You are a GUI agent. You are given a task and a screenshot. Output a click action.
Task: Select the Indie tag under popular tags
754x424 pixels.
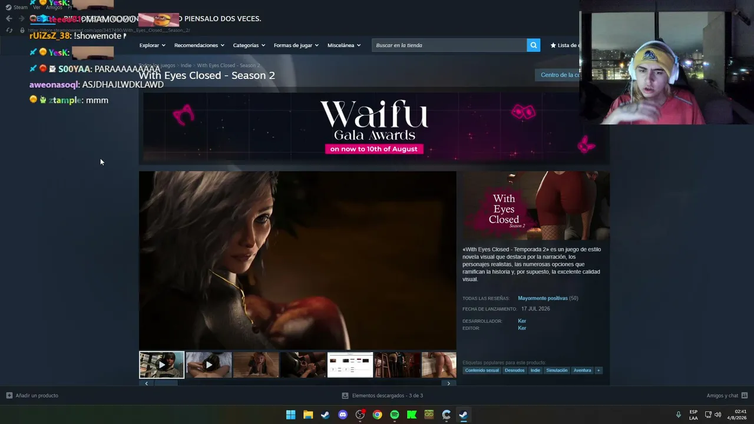[x=535, y=370]
